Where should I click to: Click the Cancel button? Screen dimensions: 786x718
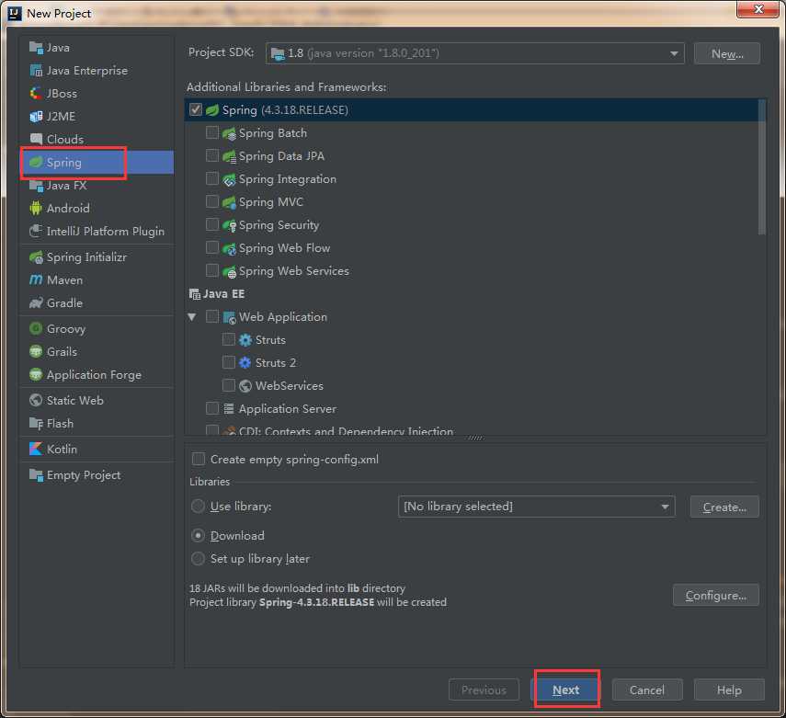[647, 690]
